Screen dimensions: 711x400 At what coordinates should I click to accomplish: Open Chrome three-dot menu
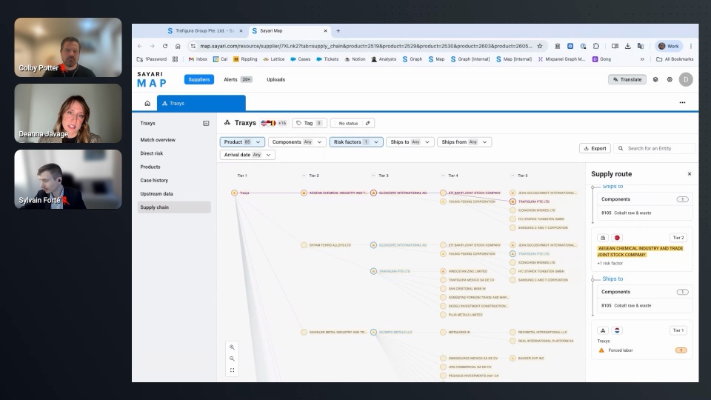[690, 46]
